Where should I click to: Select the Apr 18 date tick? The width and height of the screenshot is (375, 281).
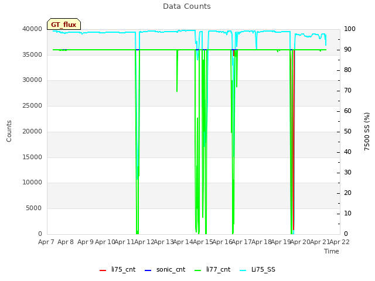point(261,242)
